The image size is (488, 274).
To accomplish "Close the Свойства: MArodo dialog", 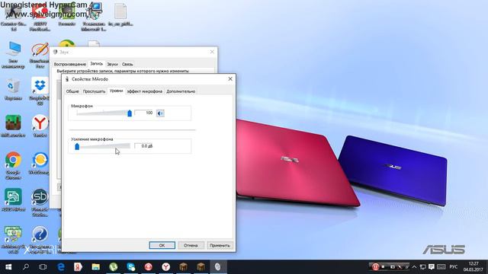I will point(230,79).
